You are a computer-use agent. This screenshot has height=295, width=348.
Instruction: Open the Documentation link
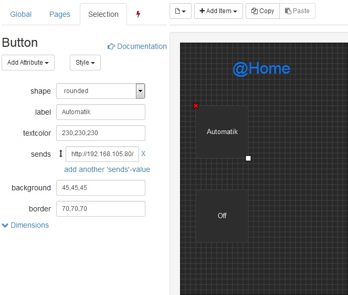137,46
